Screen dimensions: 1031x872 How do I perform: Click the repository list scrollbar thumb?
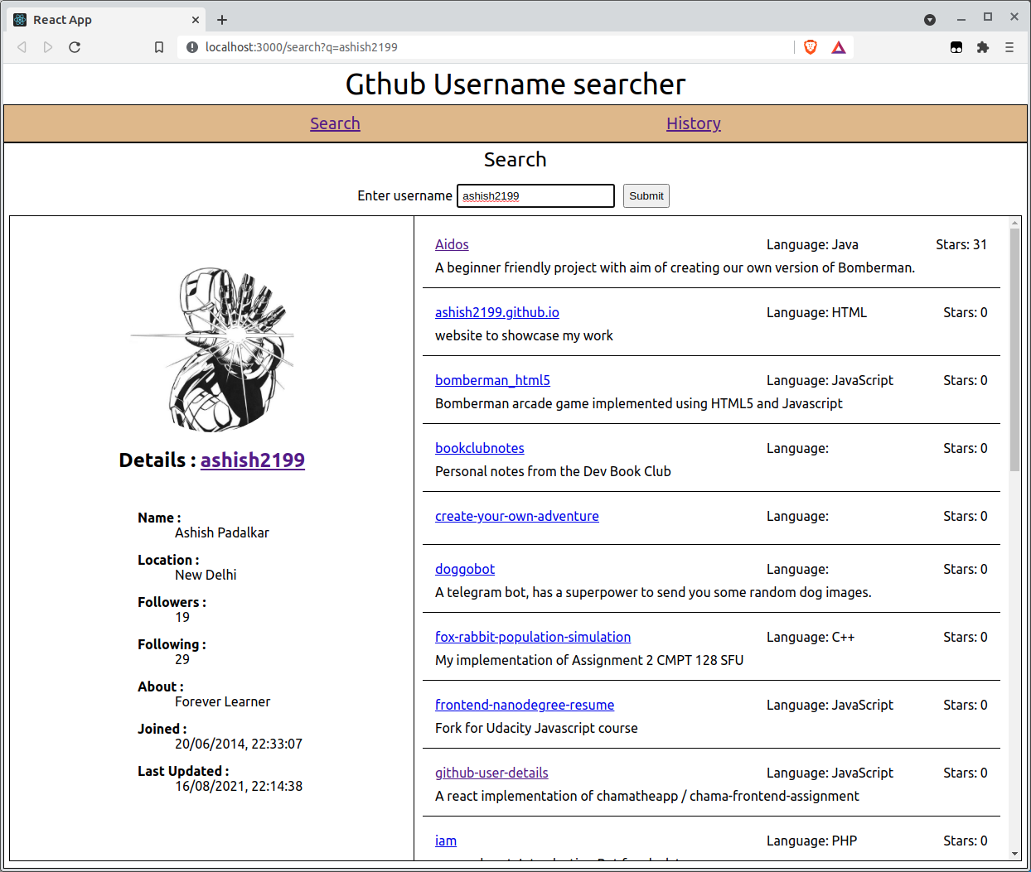tap(1014, 349)
